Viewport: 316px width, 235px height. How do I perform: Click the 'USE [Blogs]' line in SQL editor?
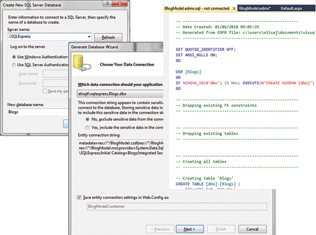pos(188,72)
